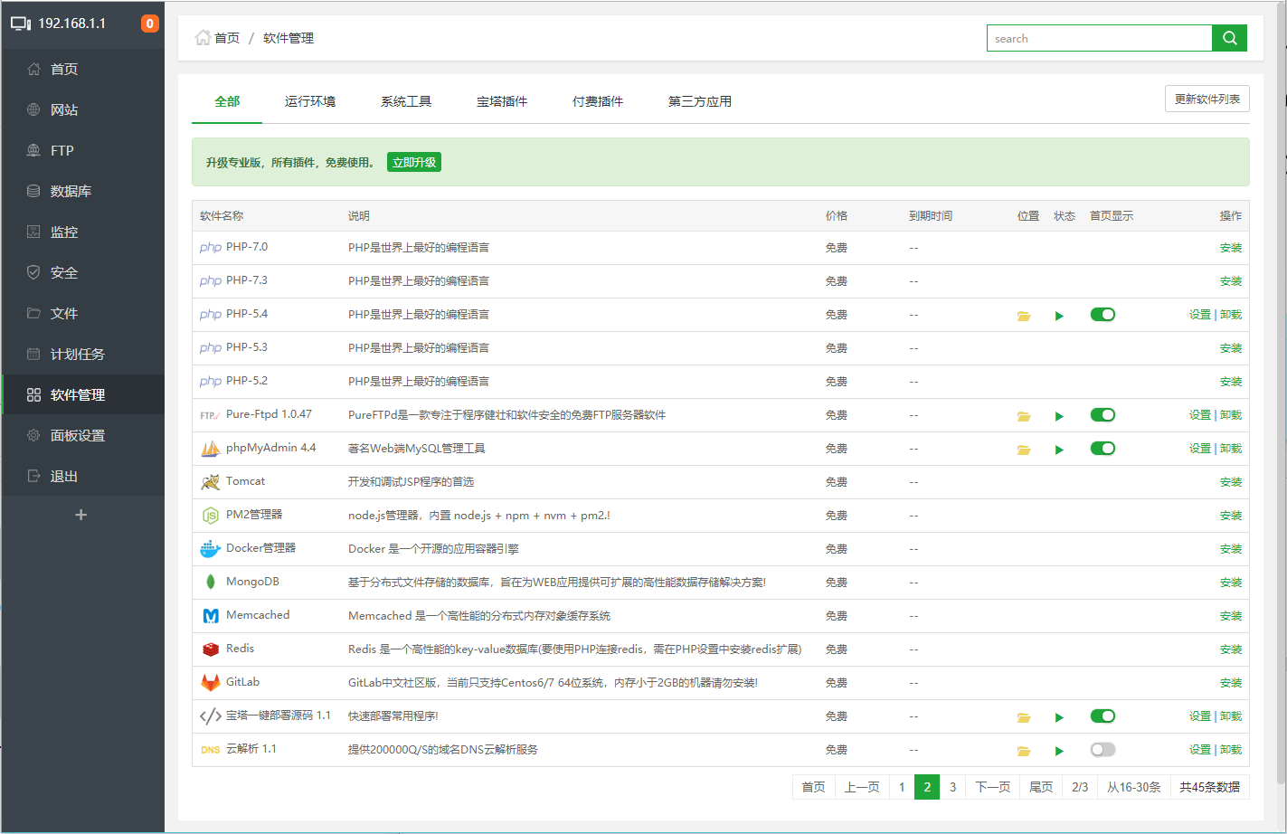Image resolution: width=1287 pixels, height=834 pixels.
Task: Click the Redis cube icon
Action: 210,649
